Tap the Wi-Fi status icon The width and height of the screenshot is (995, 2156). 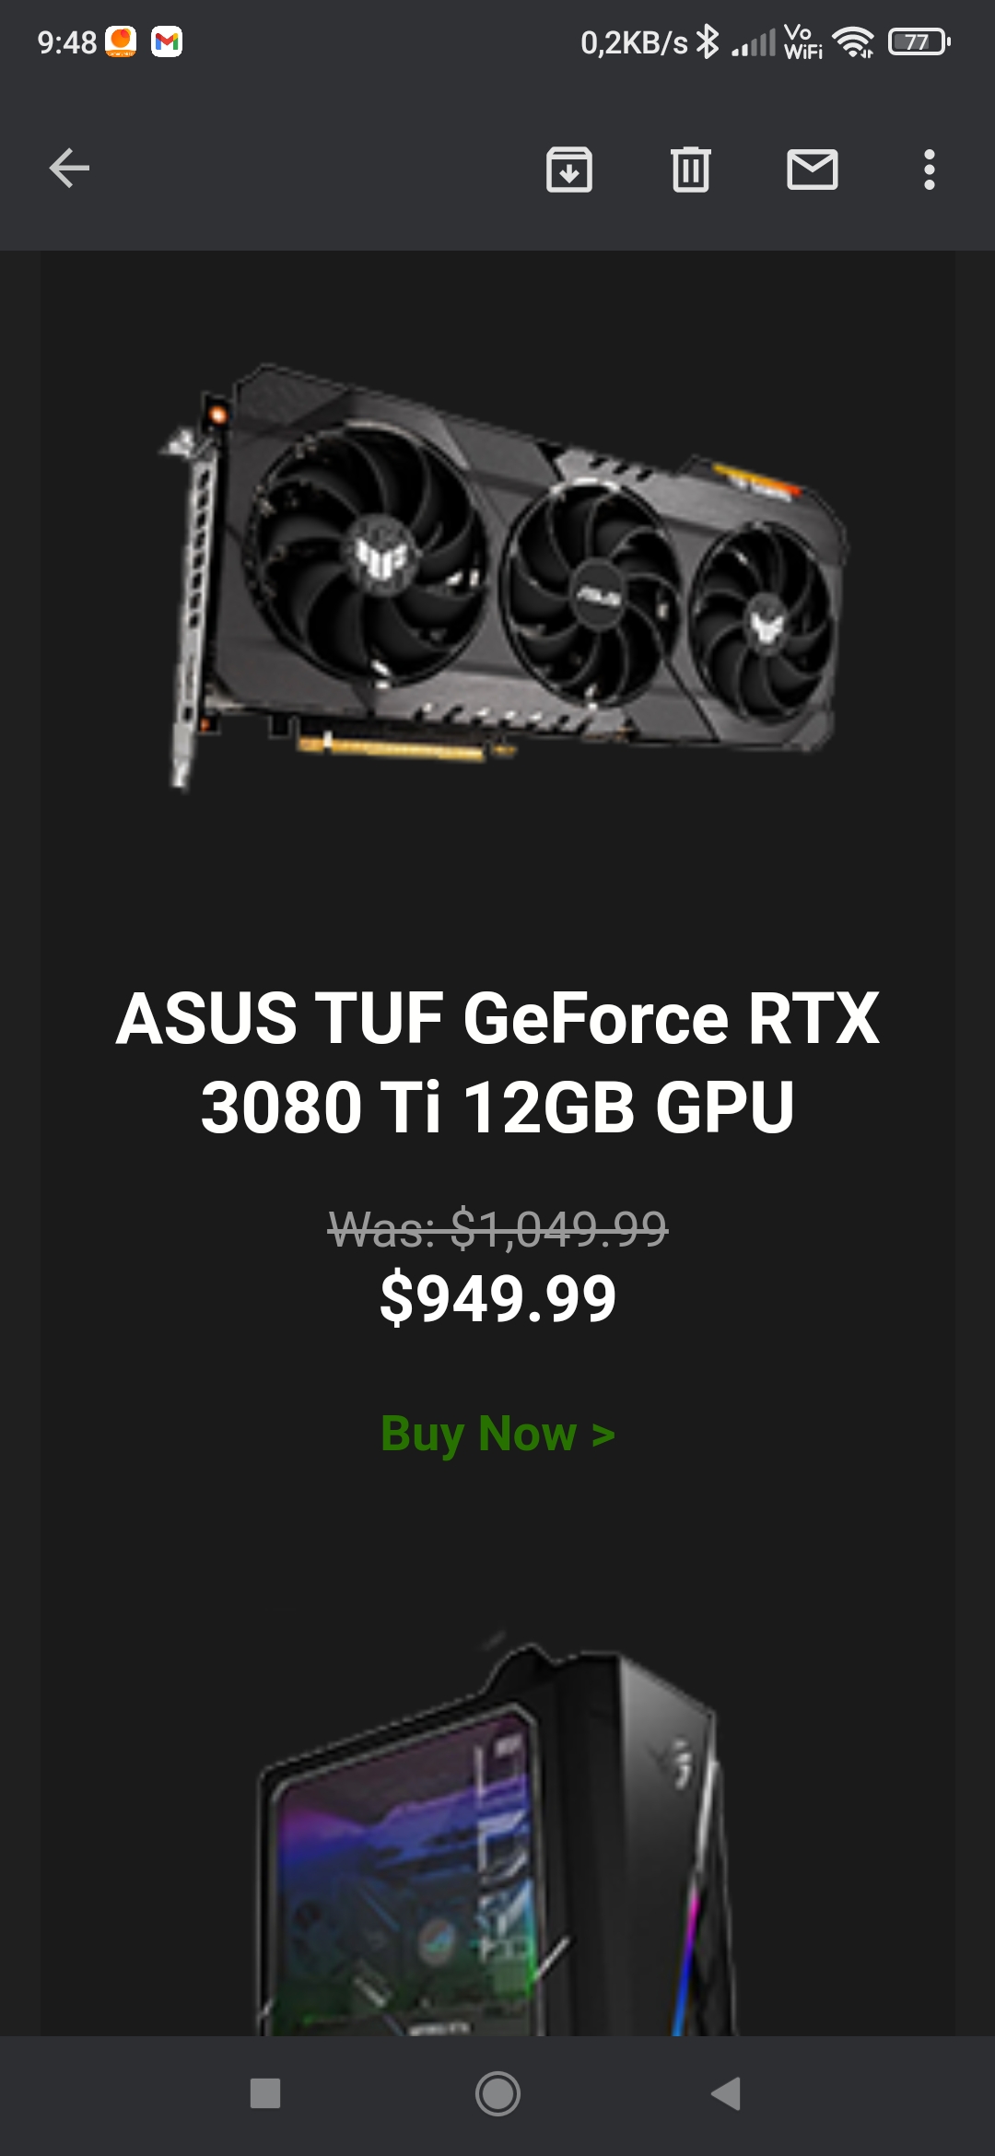pyautogui.click(x=853, y=42)
